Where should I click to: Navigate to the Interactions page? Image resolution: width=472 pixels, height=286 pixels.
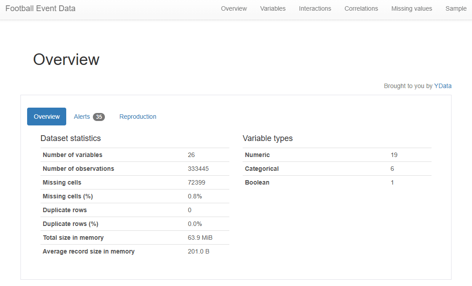pyautogui.click(x=315, y=8)
